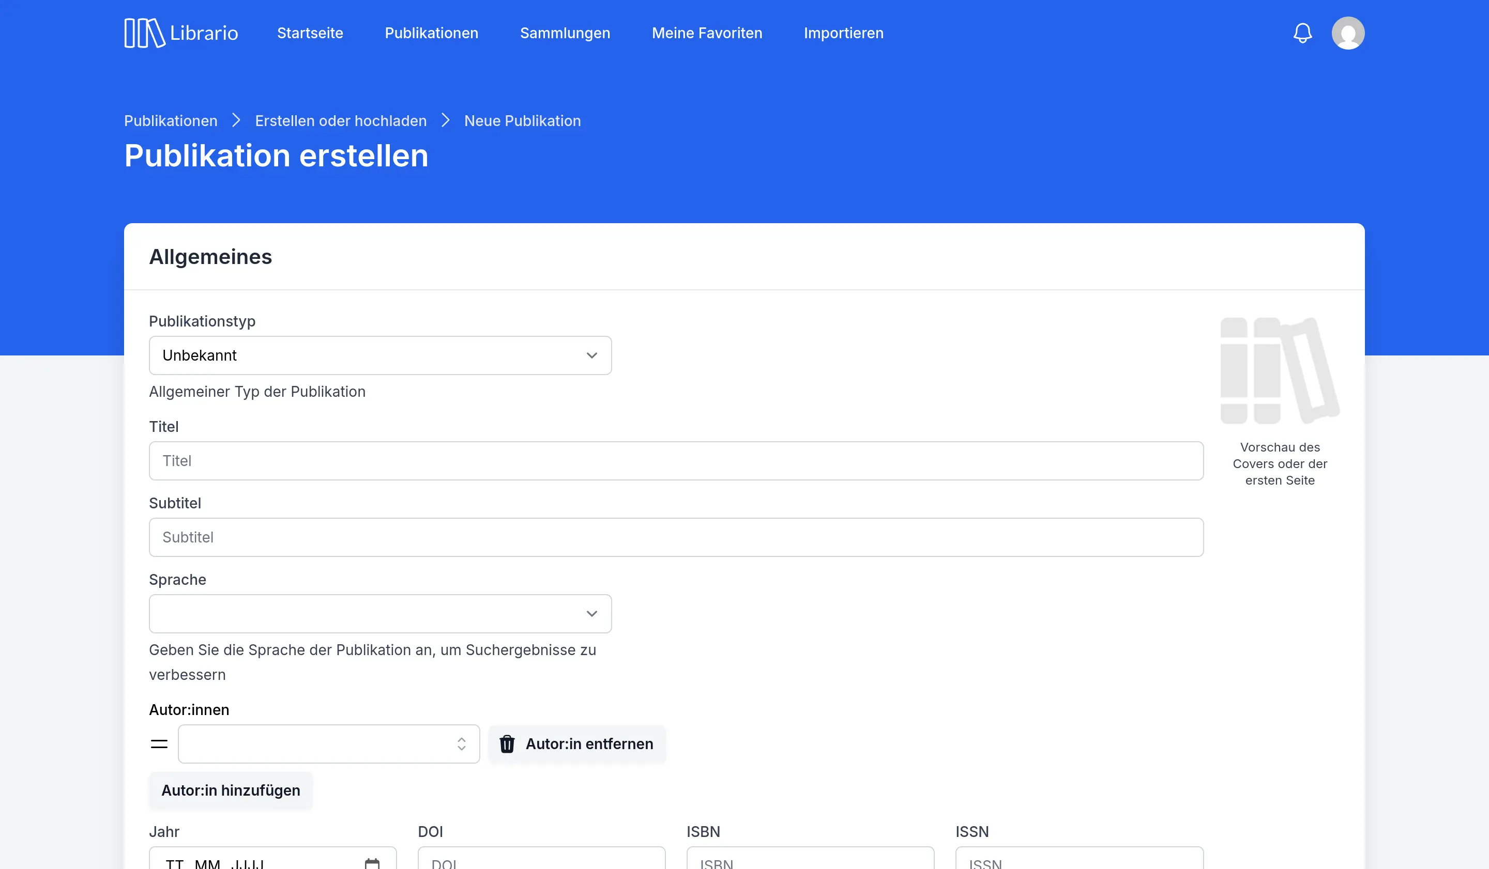Click trash icon in Autor:in entfernen
Viewport: 1489px width, 869px height.
(507, 744)
